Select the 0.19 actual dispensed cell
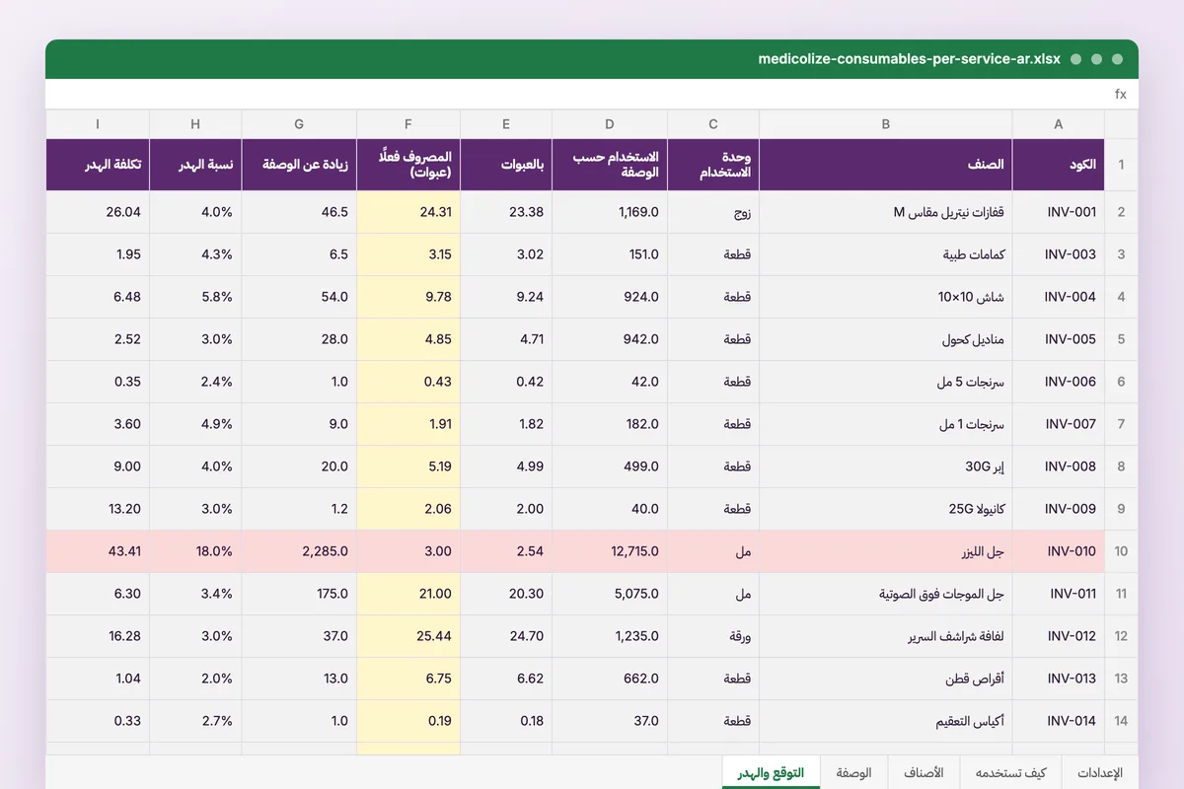1184x789 pixels. [x=408, y=721]
